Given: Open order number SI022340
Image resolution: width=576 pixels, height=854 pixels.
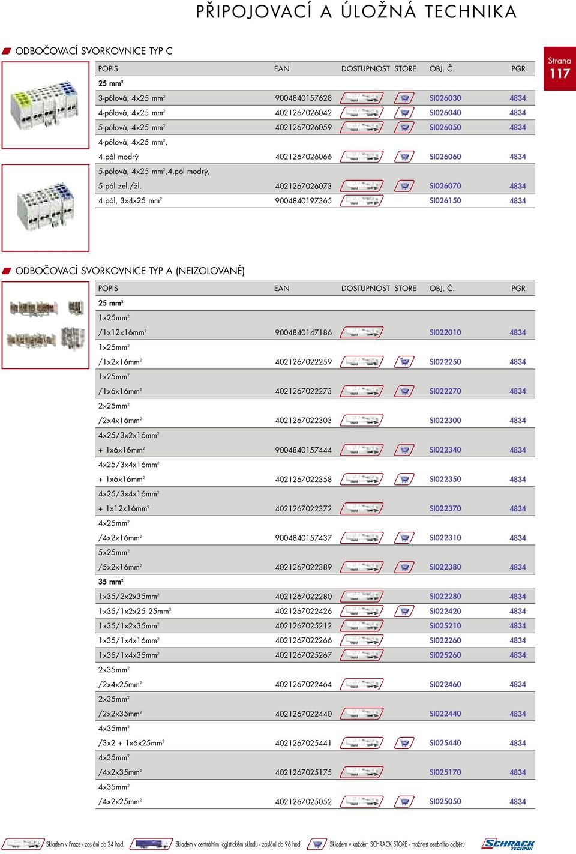Looking at the screenshot, I should point(445,450).
